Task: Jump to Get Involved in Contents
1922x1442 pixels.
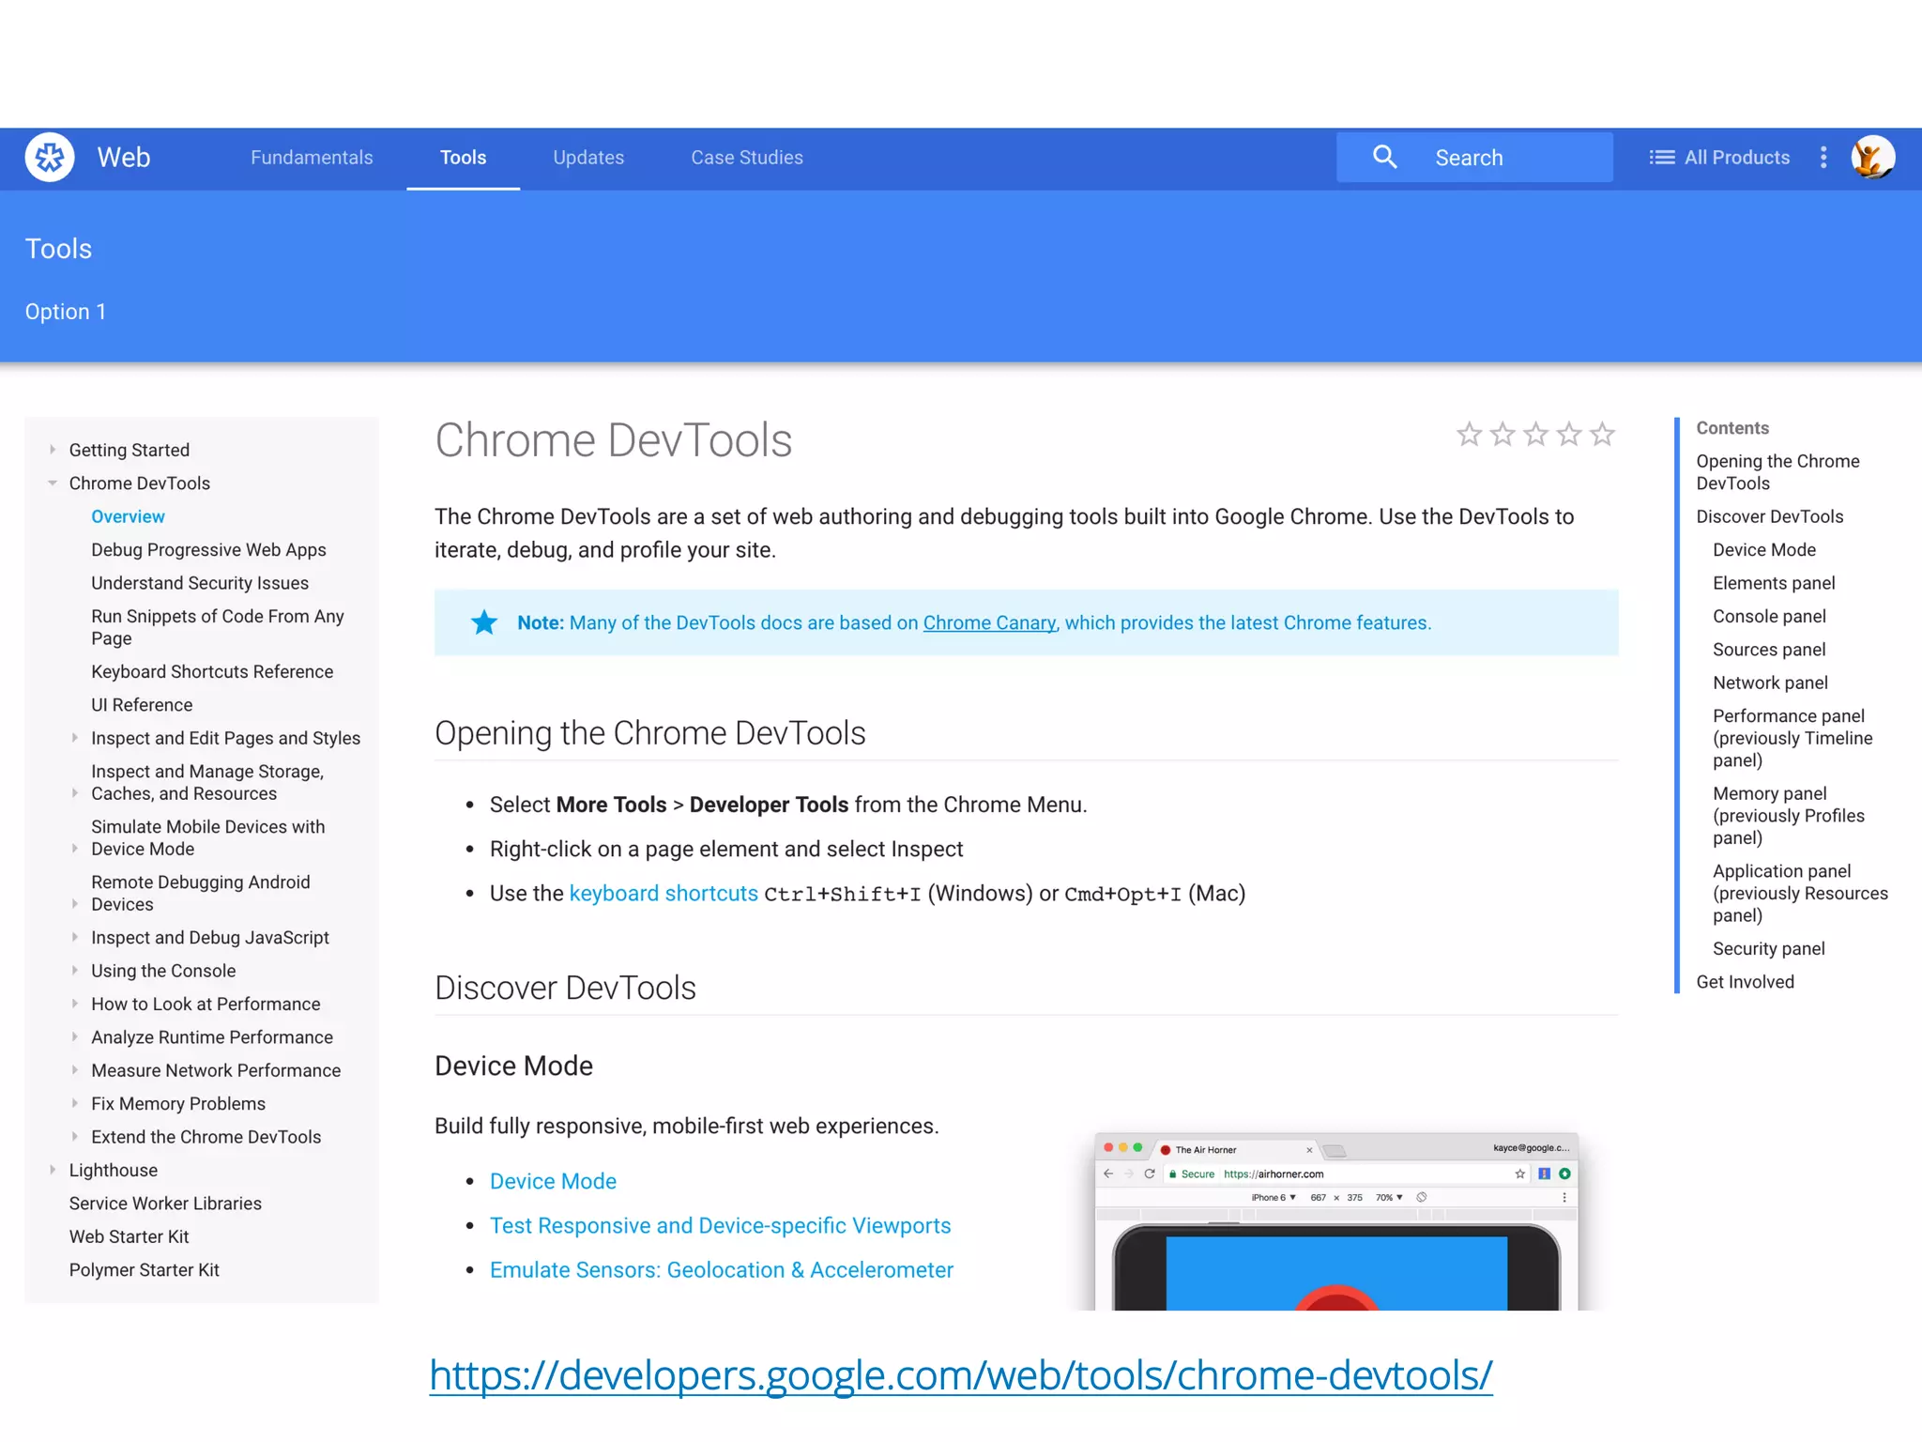Action: pos(1746,982)
